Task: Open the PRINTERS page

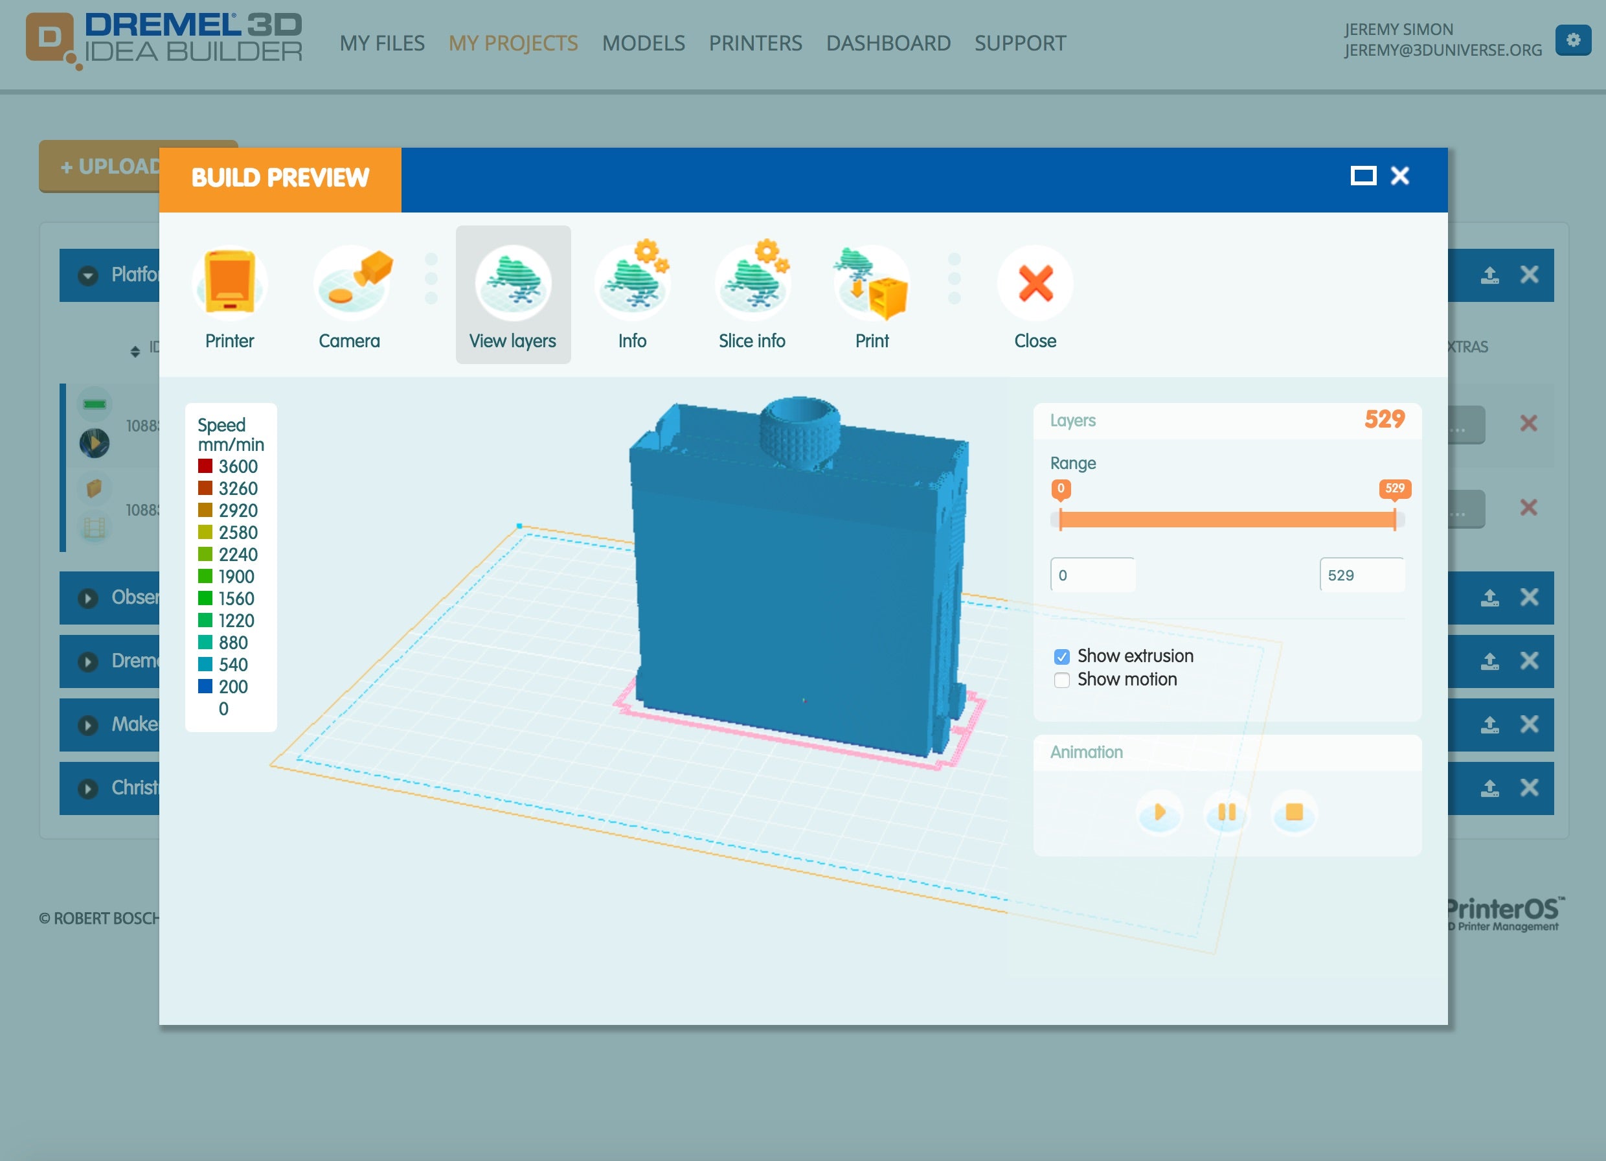Action: coord(756,43)
